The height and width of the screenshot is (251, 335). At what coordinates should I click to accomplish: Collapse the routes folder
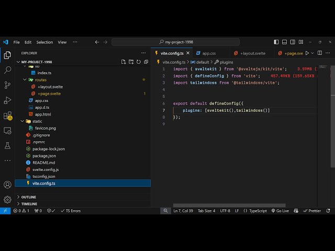tap(41, 80)
